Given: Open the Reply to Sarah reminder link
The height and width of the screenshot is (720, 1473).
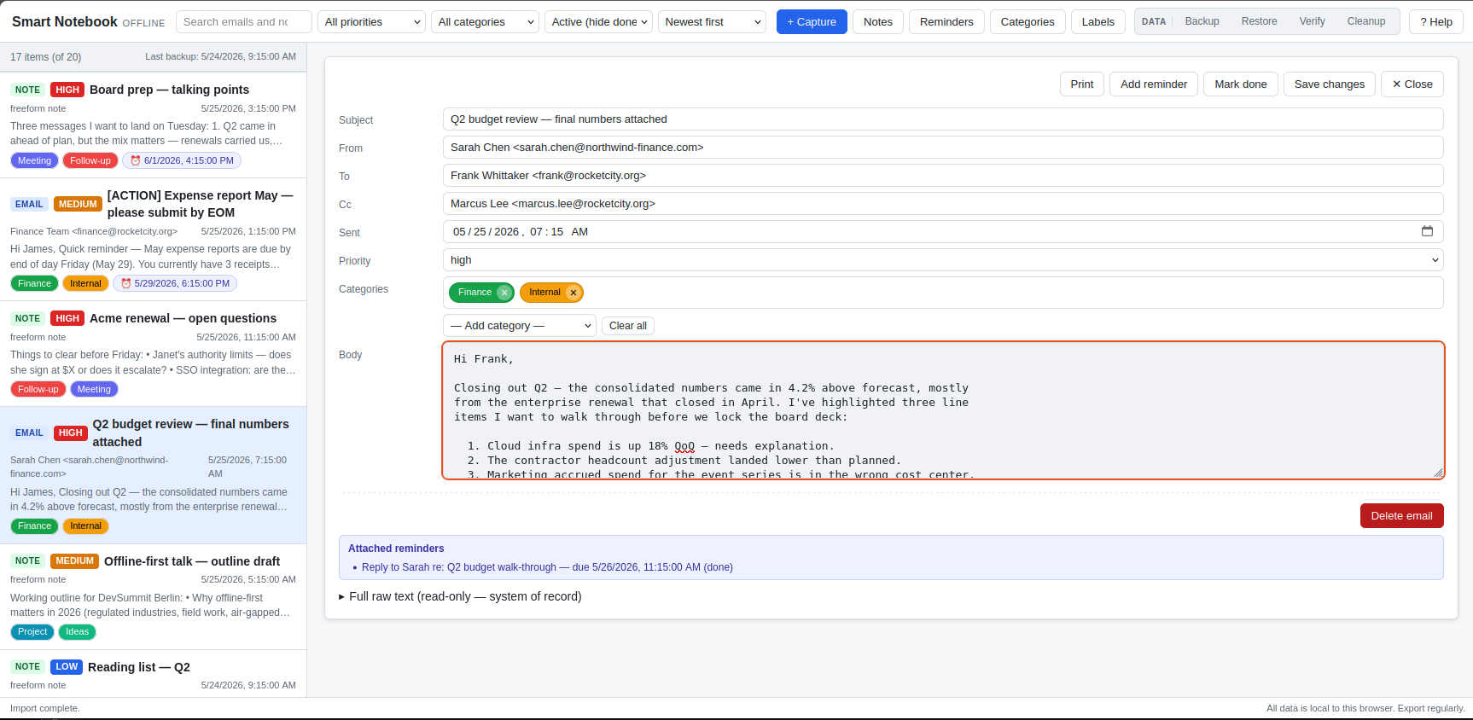Looking at the screenshot, I should (x=547, y=567).
